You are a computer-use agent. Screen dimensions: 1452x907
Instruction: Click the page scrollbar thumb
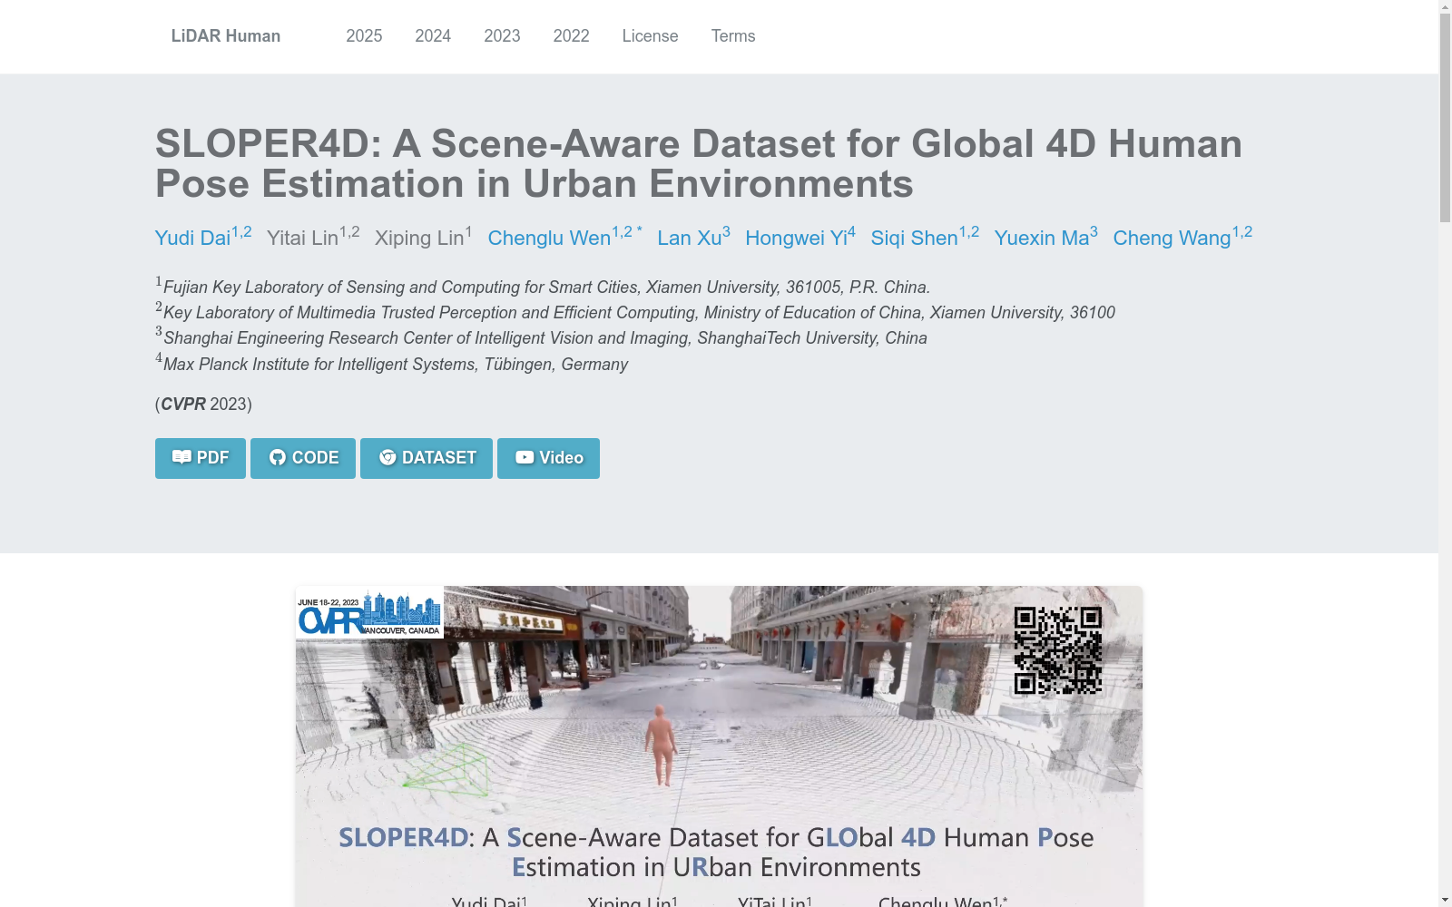1445,118
